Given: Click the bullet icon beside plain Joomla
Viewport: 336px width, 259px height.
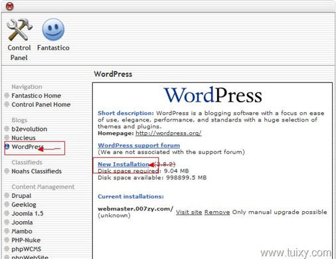Looking at the screenshot, I should [7, 222].
